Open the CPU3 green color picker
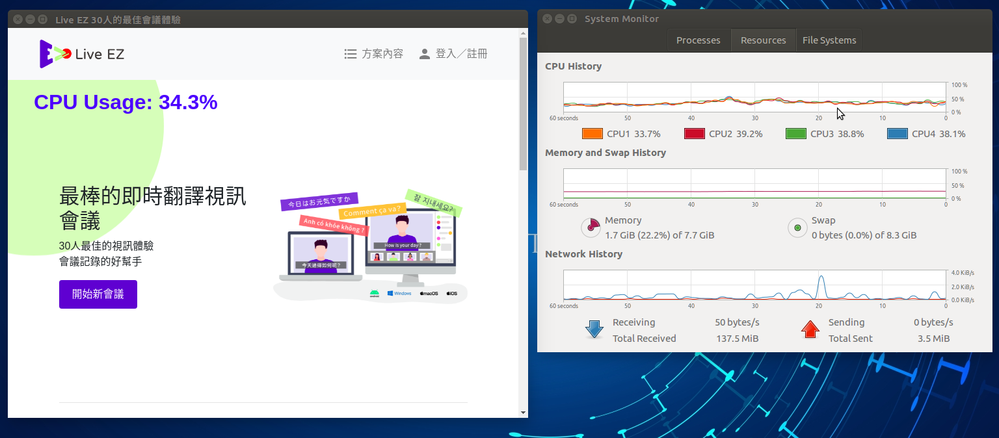This screenshot has width=999, height=438. [796, 134]
